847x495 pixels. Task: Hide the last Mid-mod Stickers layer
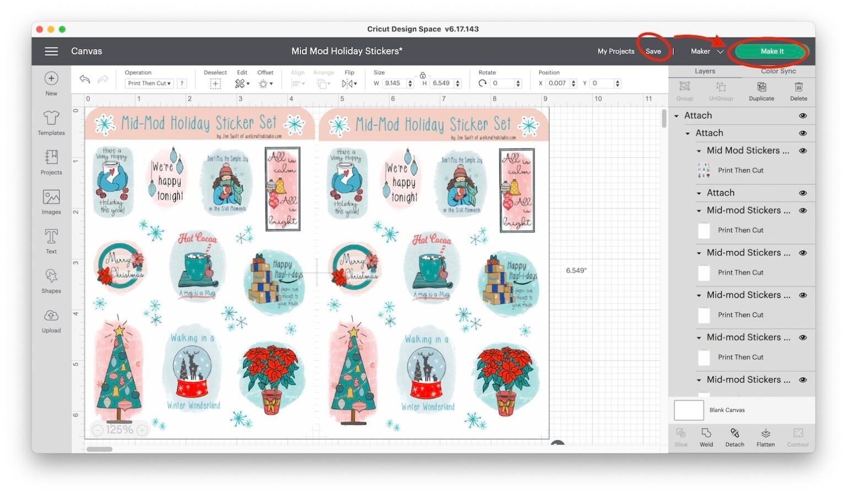coord(803,379)
